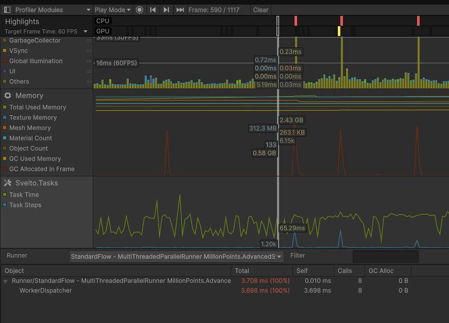Collapse the Runner/StandardFlow tree row
449x323 pixels.
(x=5, y=281)
